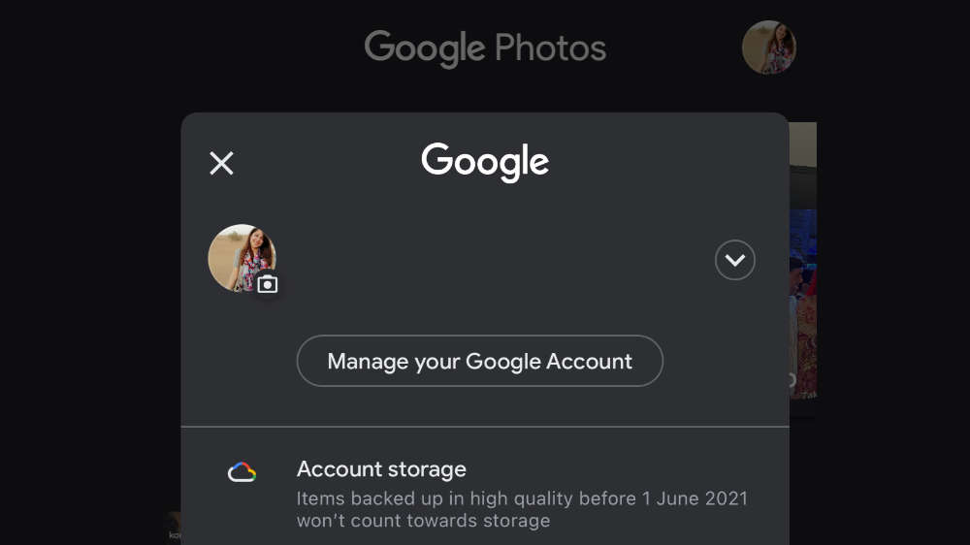The width and height of the screenshot is (970, 545).
Task: Click the dimmed backdrop left of dialog
Action: (x=90, y=309)
